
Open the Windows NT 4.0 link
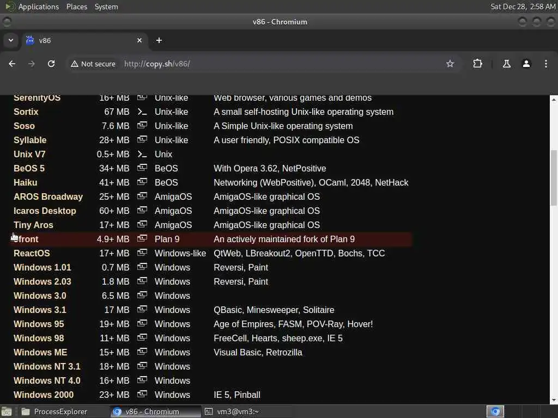click(47, 380)
